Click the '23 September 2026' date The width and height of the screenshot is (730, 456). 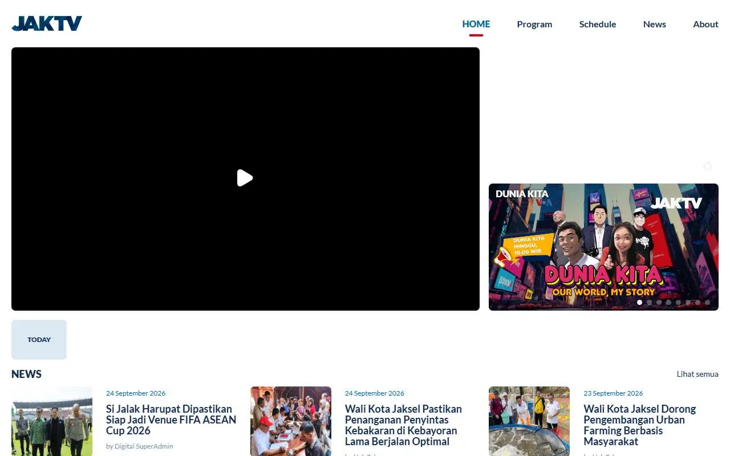pyautogui.click(x=613, y=393)
